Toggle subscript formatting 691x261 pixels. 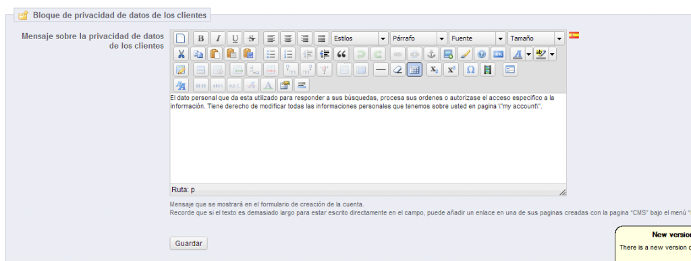[434, 69]
